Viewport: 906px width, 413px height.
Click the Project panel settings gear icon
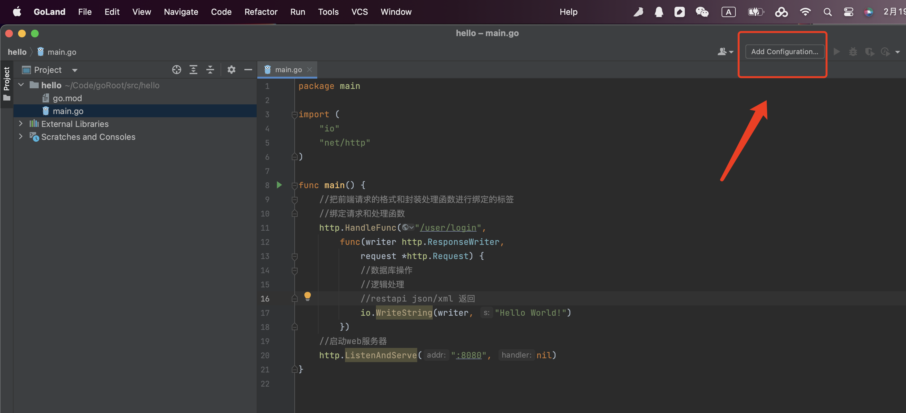231,69
